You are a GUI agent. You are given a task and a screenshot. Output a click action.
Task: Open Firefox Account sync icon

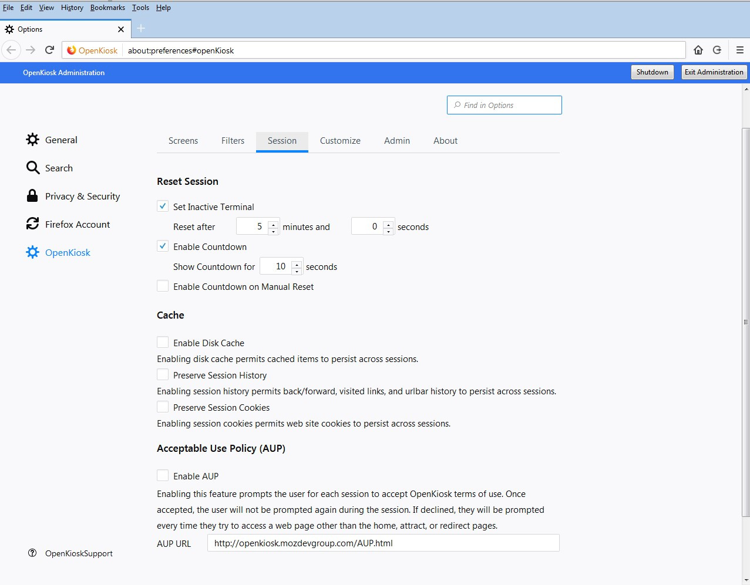tap(32, 224)
